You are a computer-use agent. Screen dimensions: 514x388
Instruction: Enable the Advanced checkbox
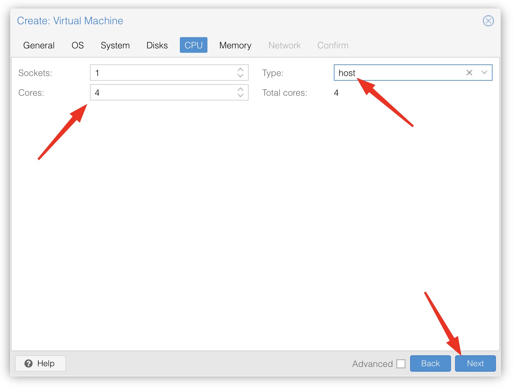tap(401, 364)
